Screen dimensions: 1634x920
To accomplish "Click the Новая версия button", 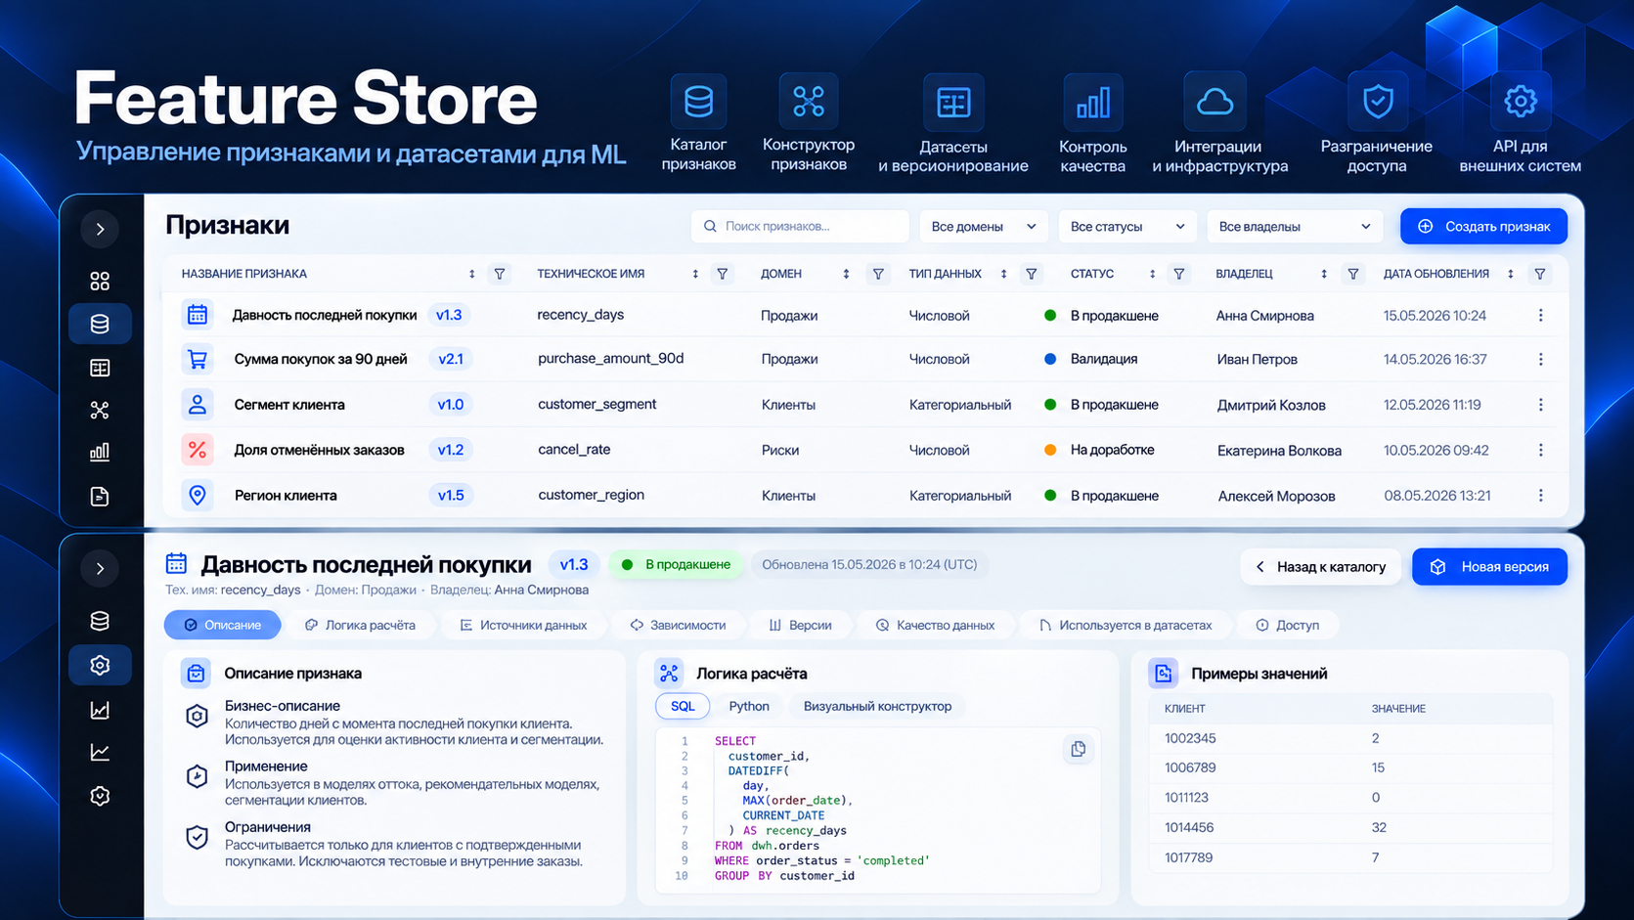I will [x=1489, y=567].
